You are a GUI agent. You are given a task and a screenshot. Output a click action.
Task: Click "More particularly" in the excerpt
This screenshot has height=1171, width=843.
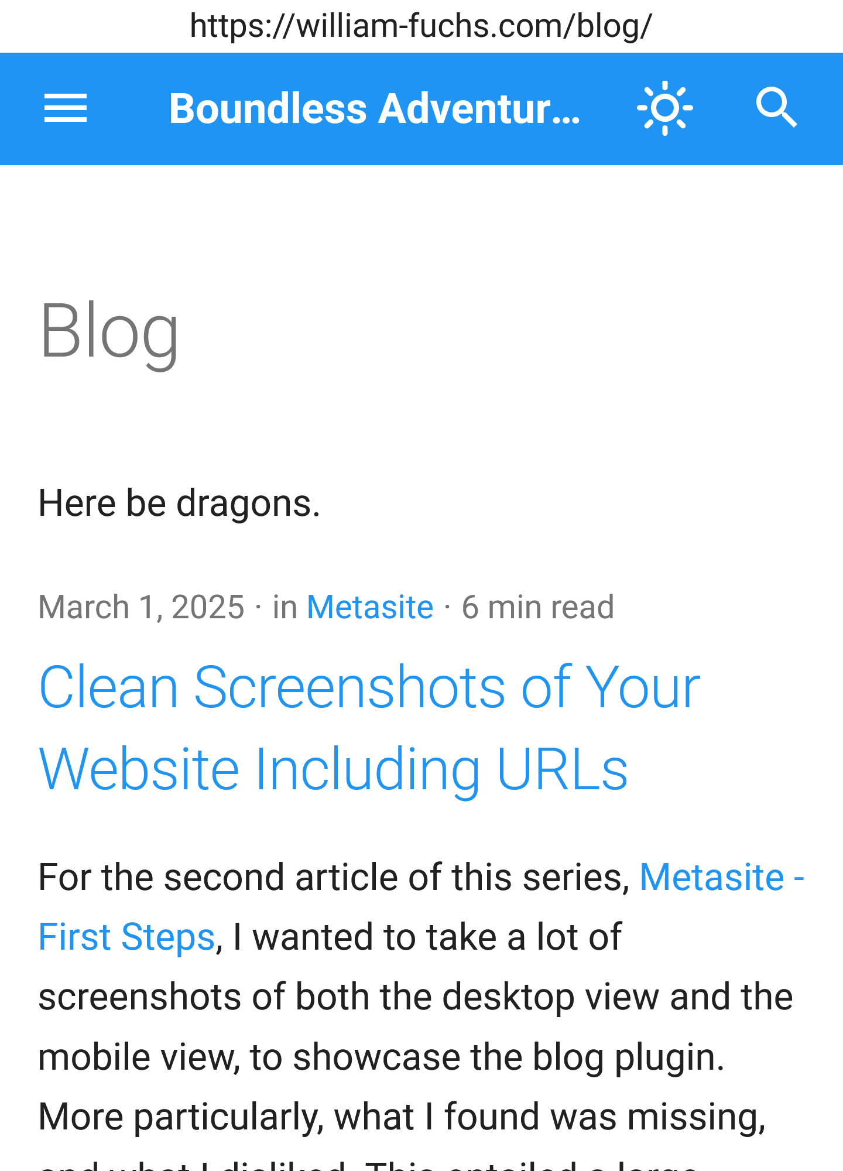(180, 1117)
